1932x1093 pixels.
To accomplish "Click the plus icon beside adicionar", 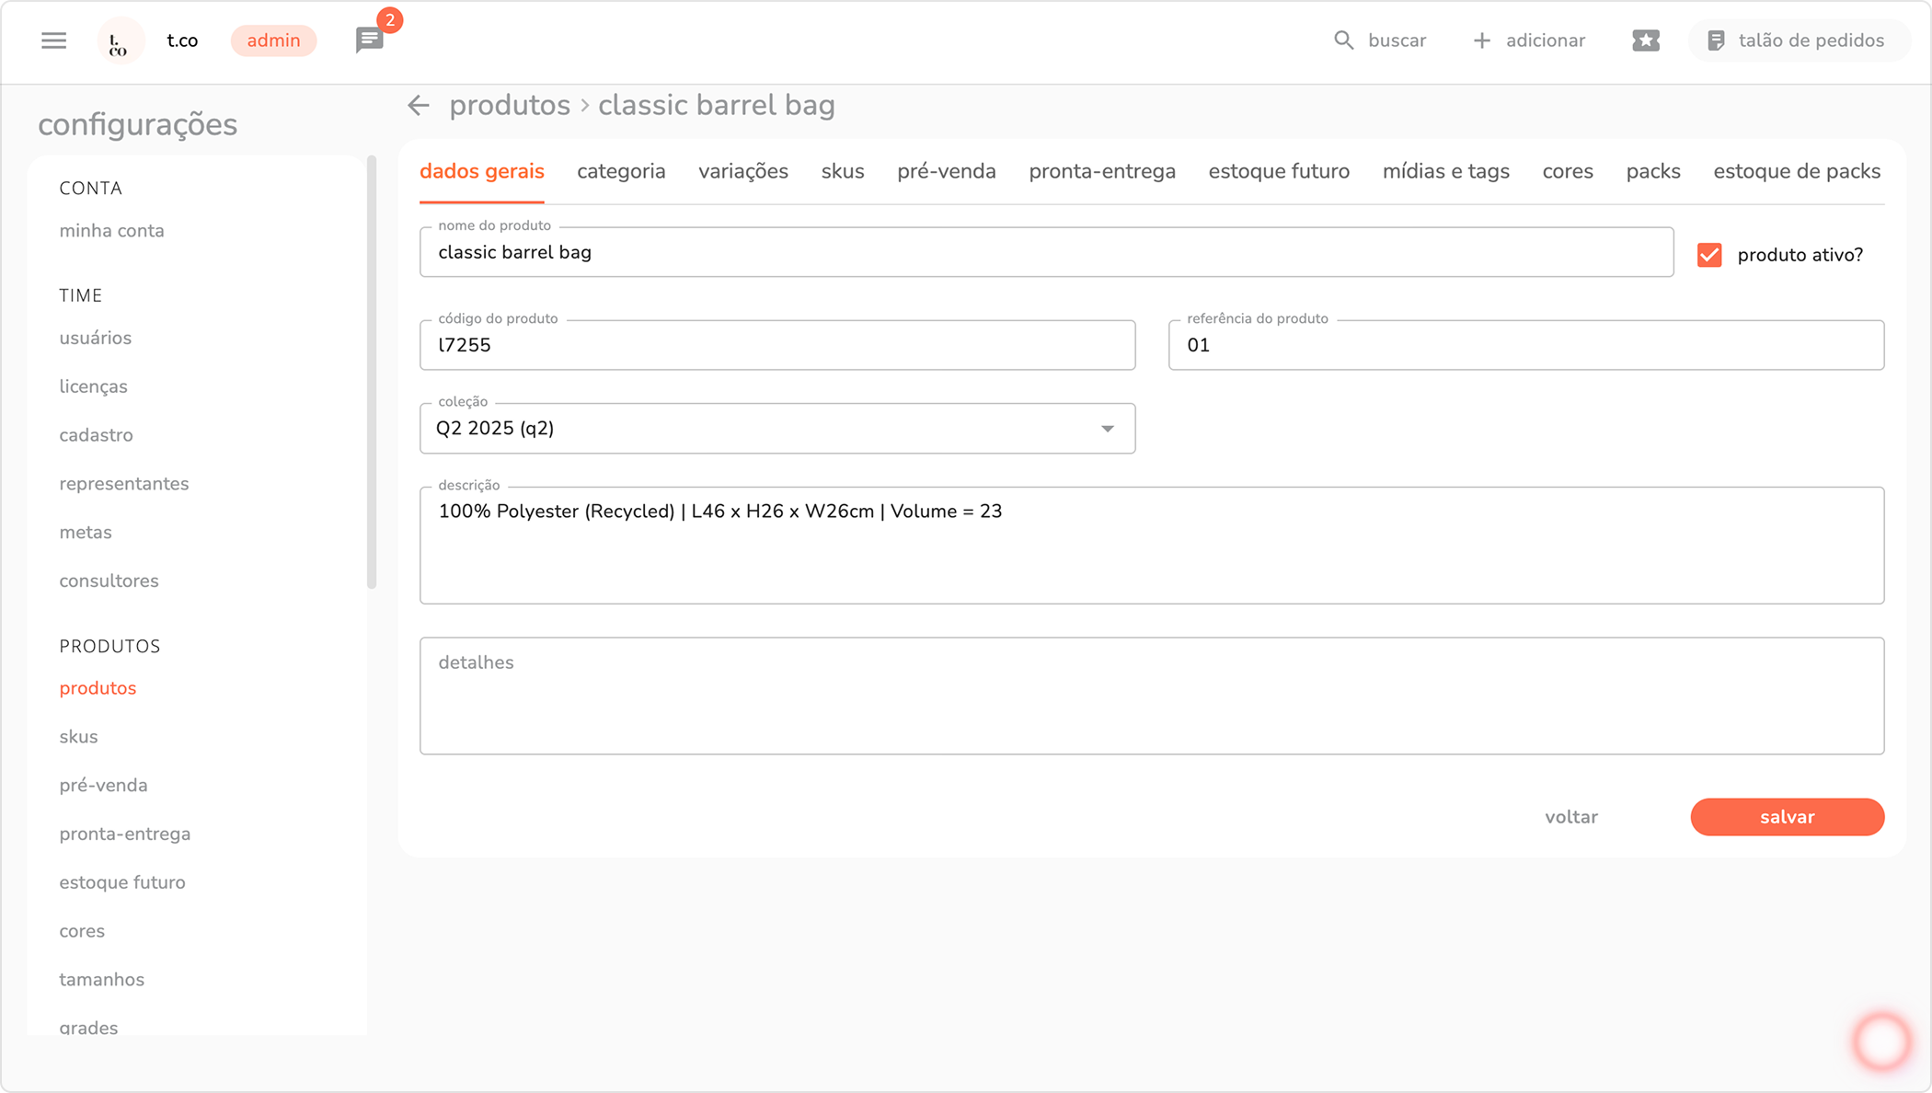I will point(1481,40).
